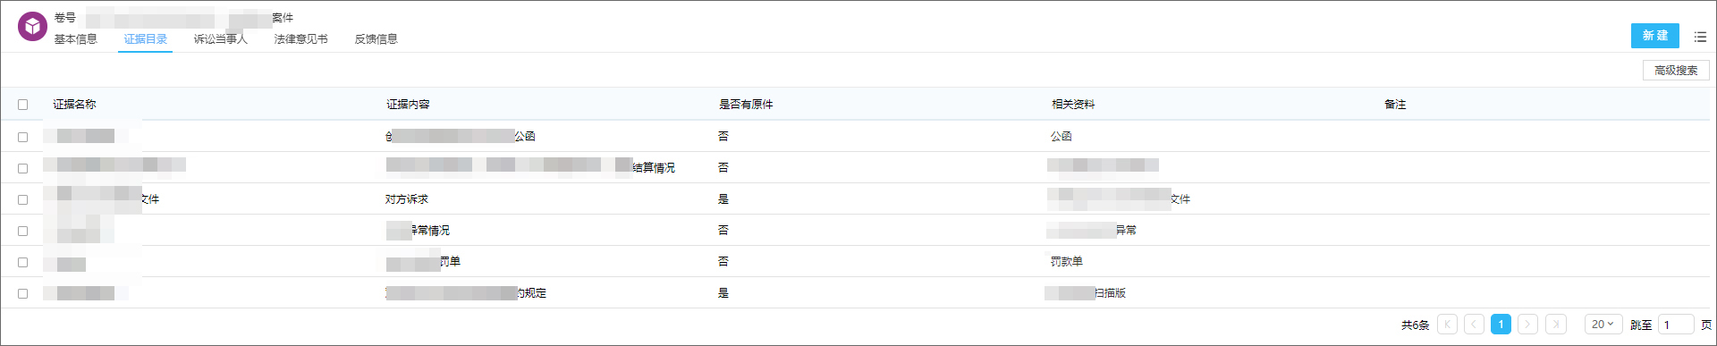The height and width of the screenshot is (346, 1717).
Task: Switch to the 诉讼当事人 tab
Action: [221, 39]
